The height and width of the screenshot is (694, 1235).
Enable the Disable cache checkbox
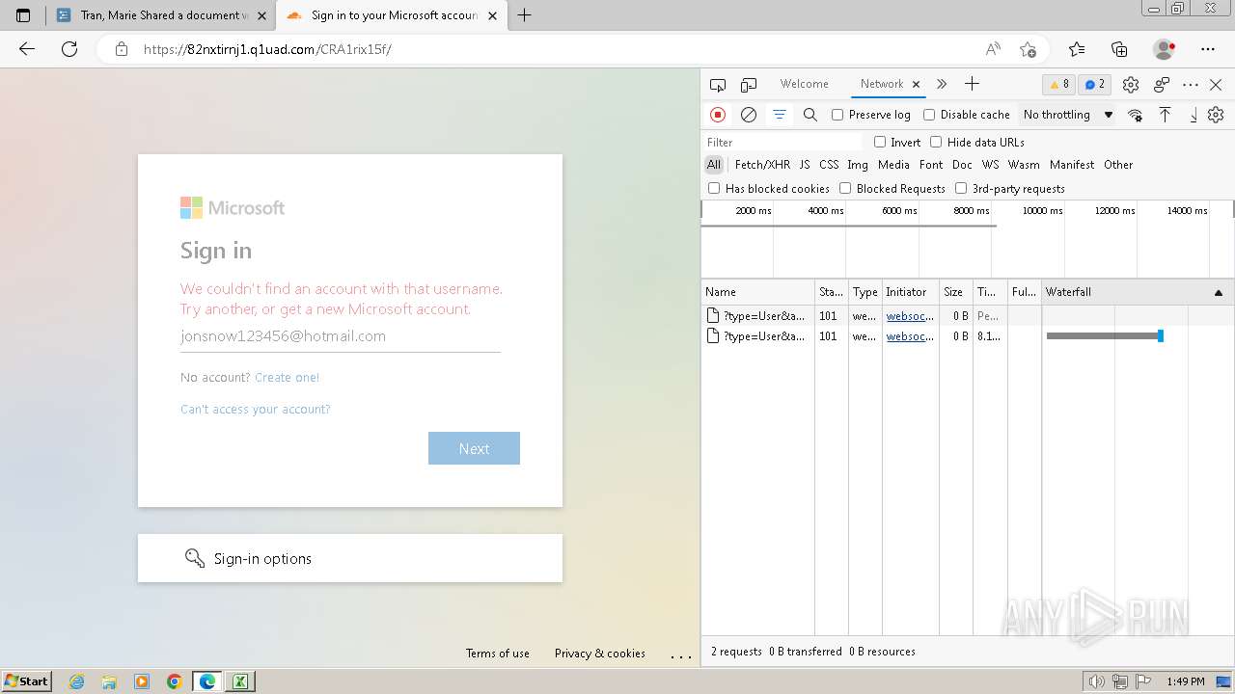coord(929,115)
